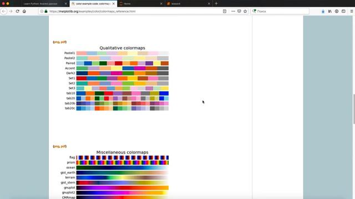Close the Learn Python tab

coord(65,4)
